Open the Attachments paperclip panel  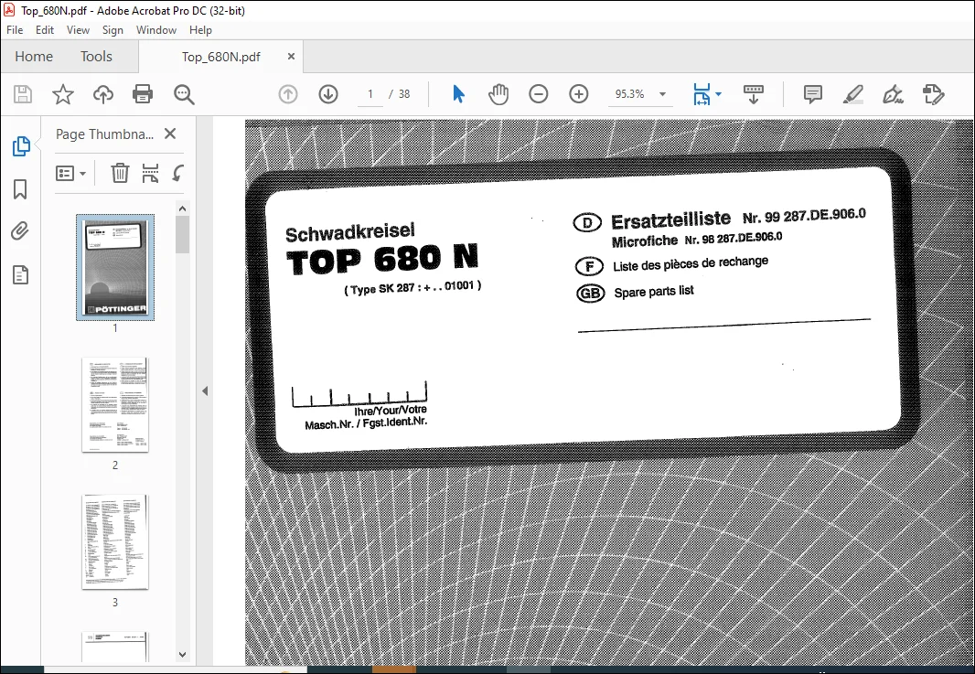[20, 231]
